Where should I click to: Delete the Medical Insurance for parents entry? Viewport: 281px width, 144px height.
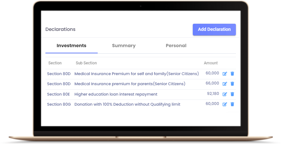tap(232, 84)
